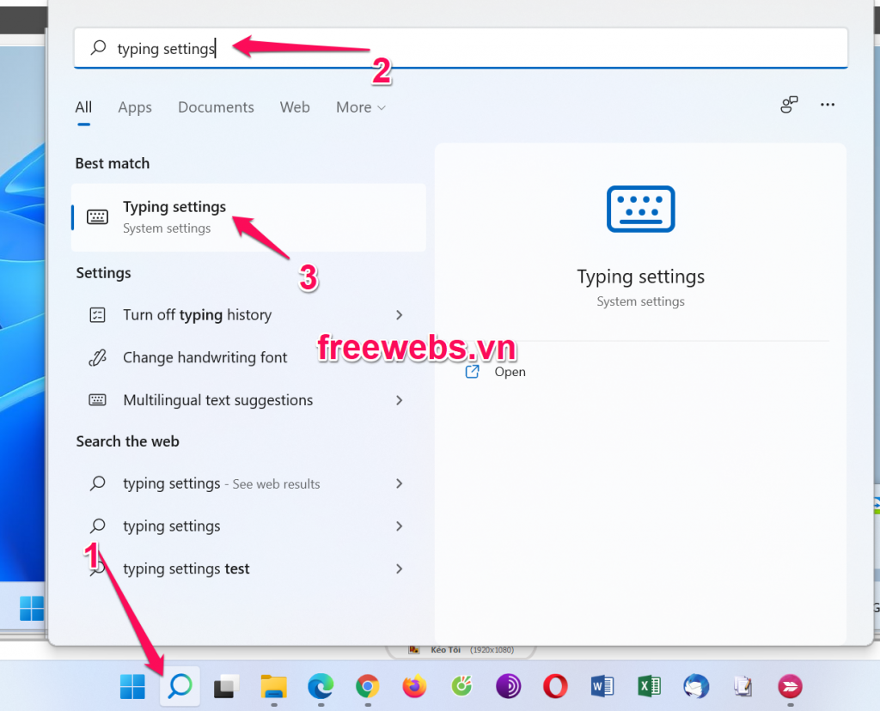880x711 pixels.
Task: Expand the More filter dropdown
Action: [x=361, y=107]
